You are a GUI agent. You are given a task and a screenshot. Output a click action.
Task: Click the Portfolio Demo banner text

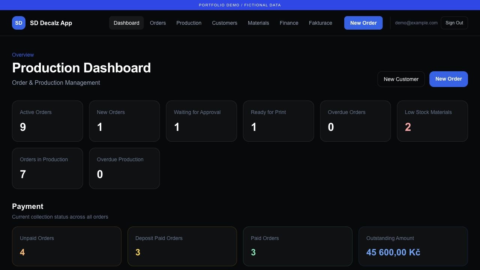point(240,5)
